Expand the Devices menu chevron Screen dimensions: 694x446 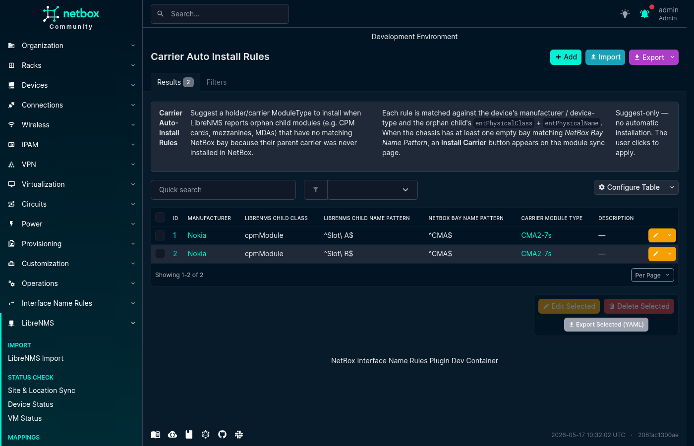(133, 85)
